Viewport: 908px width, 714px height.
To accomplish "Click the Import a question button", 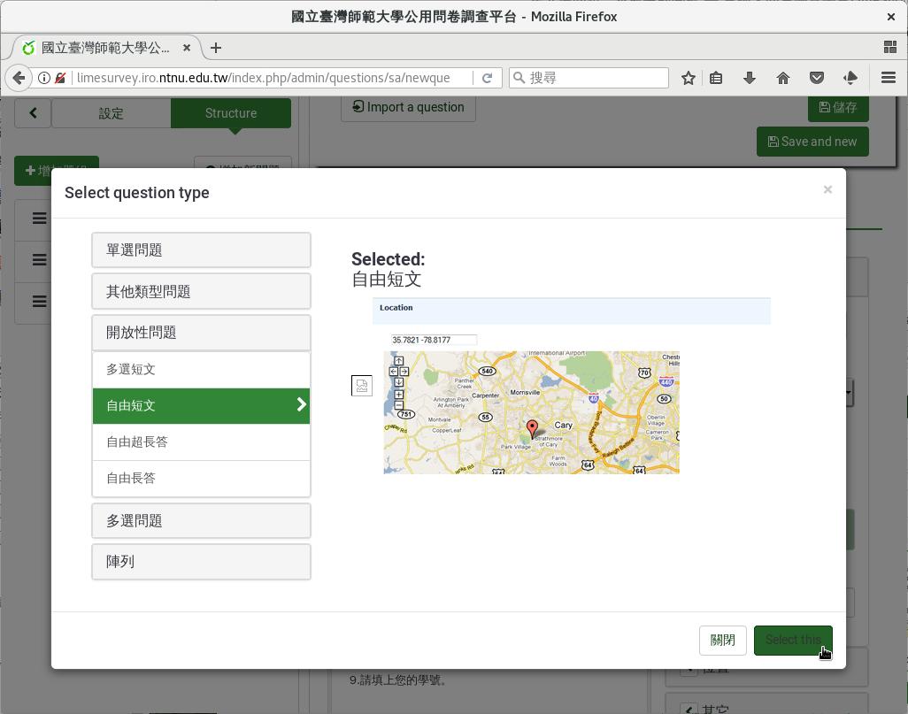I will pyautogui.click(x=408, y=107).
